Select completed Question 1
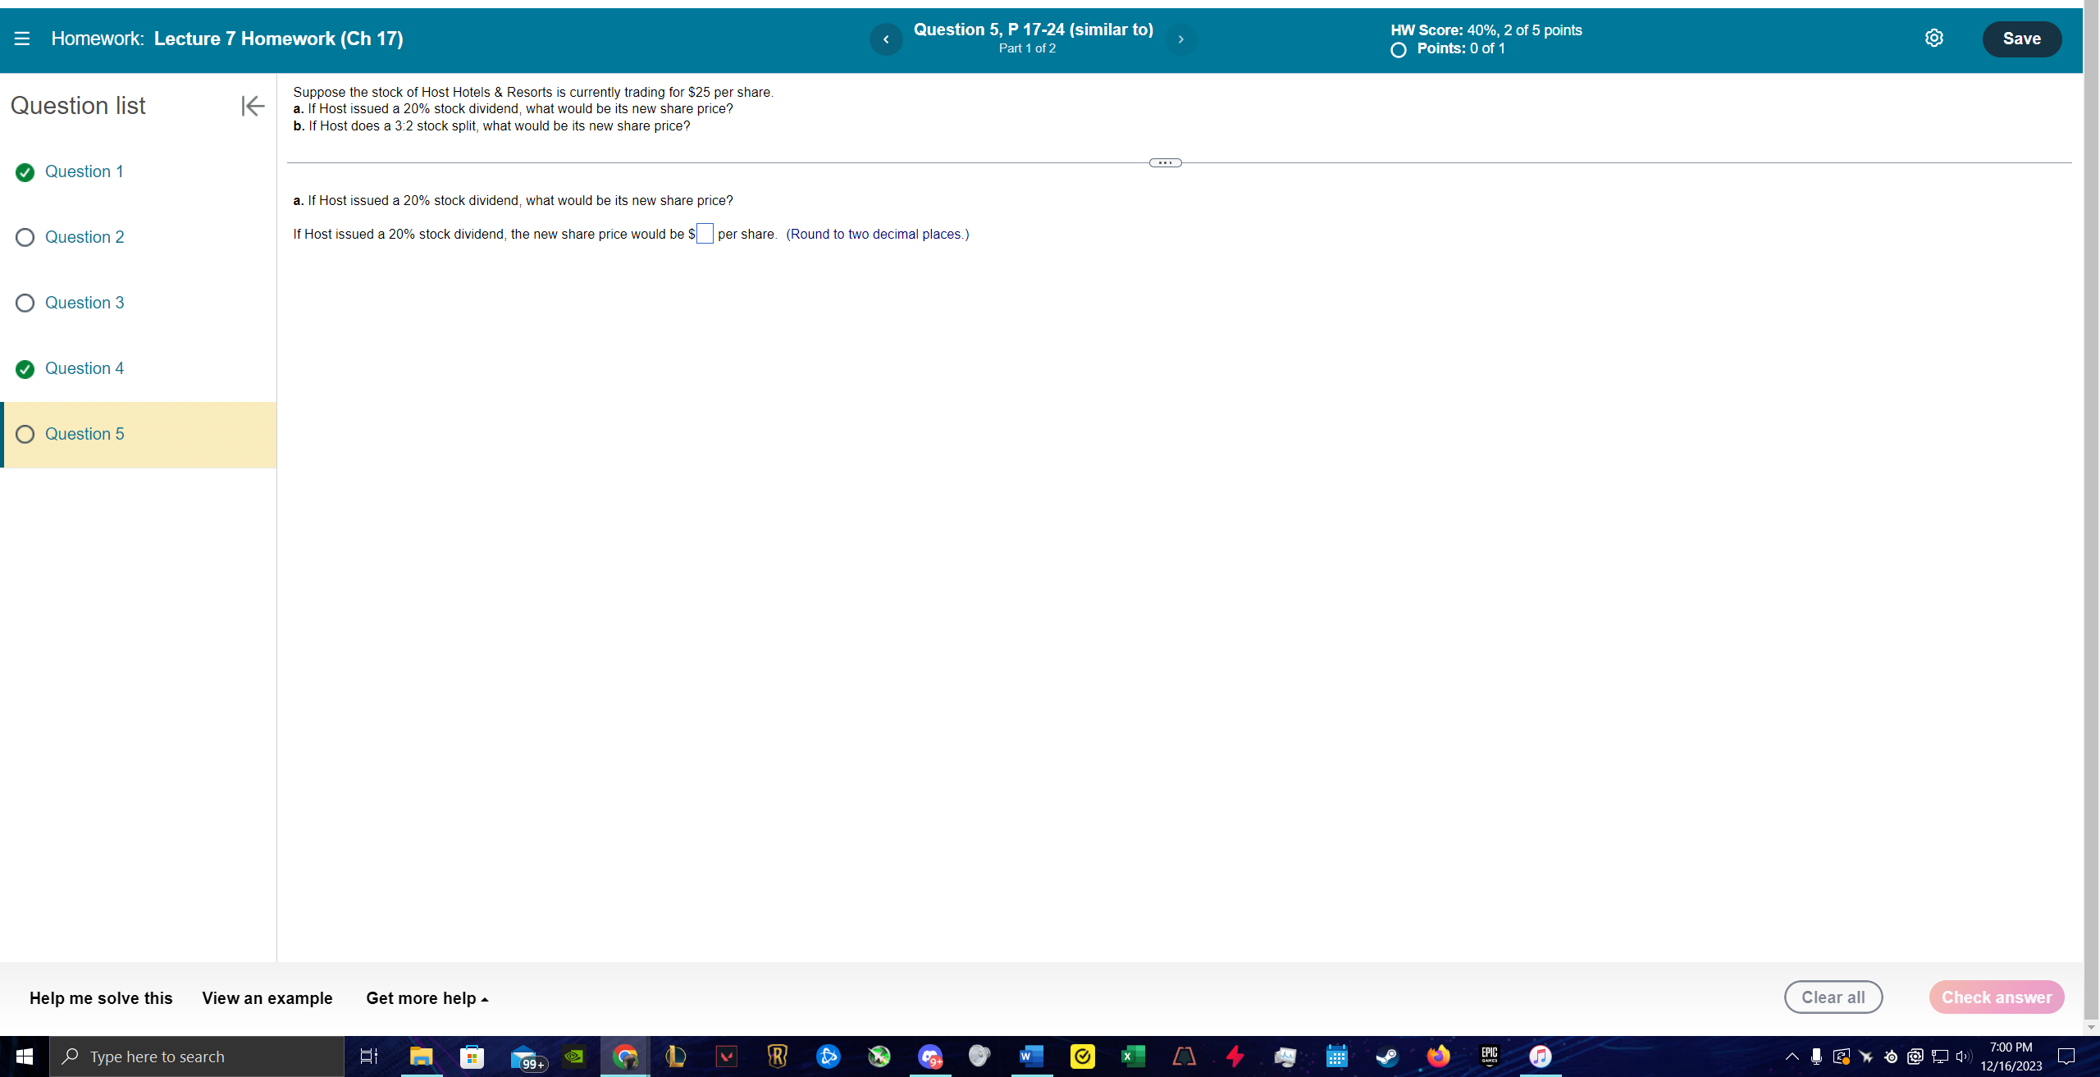Image resolution: width=2100 pixels, height=1077 pixels. (84, 171)
